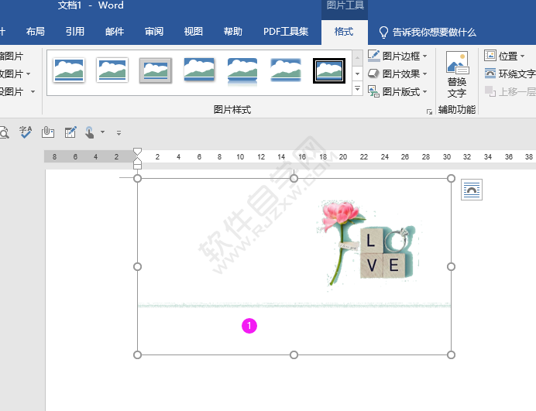This screenshot has height=411, width=536.
Task: Click the picture layout icon
Action: click(373, 91)
